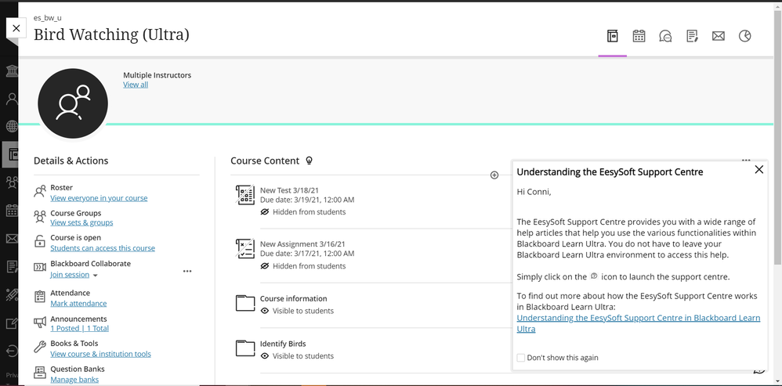The width and height of the screenshot is (782, 386).
Task: Click the Roster people icon
Action: pos(40,192)
